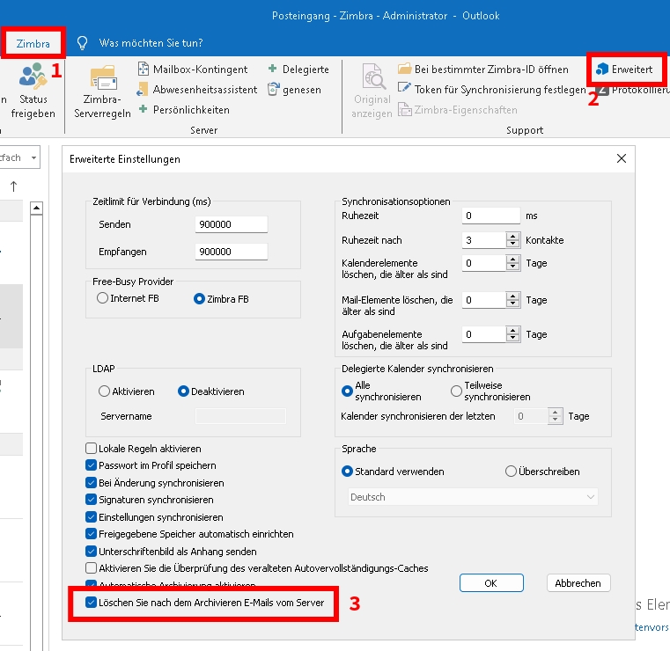Viewport: 670px width, 651px height.
Task: Click Persönlichkeiten in the Server group
Action: [x=184, y=110]
